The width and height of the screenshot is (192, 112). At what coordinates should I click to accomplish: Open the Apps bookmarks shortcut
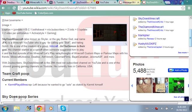[x=6, y=13]
